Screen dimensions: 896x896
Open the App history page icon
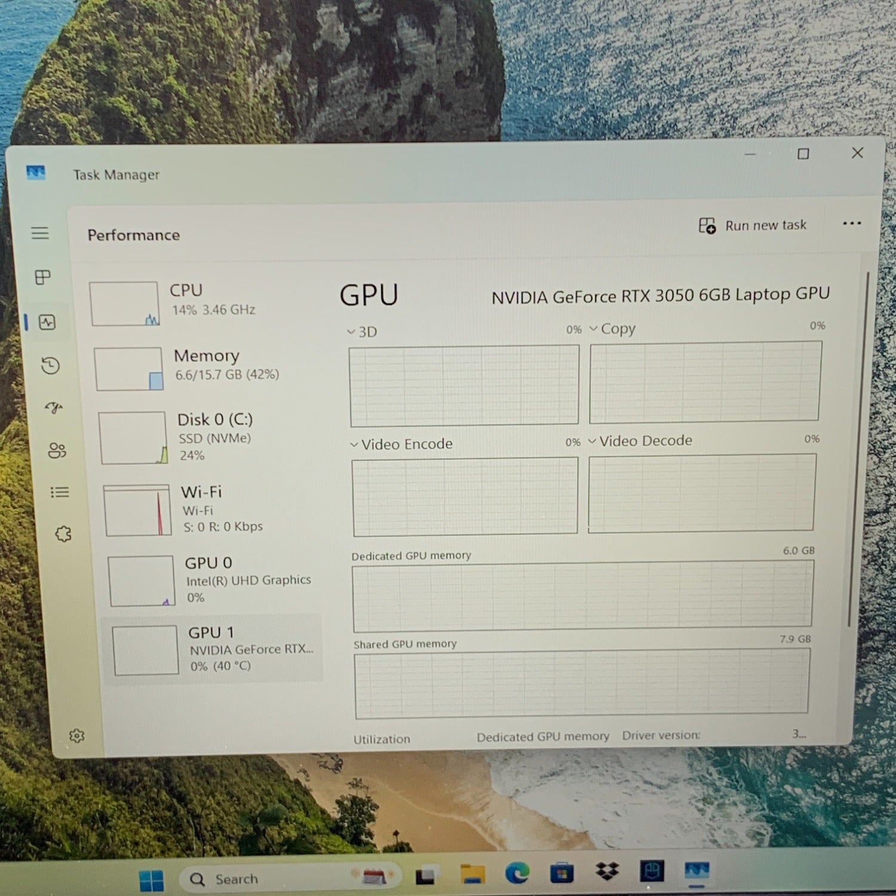tap(51, 365)
